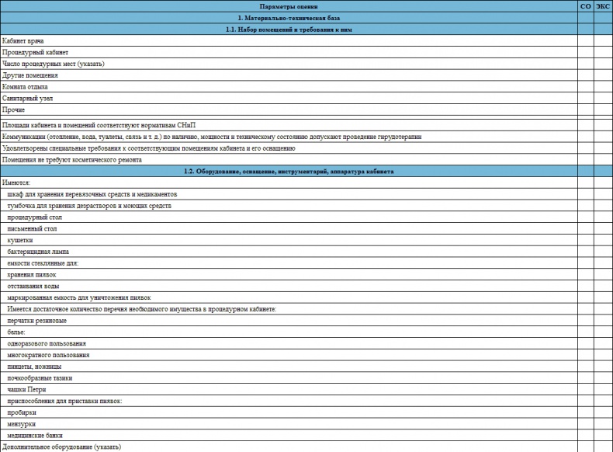Select the "процедурный стол" row text

click(x=34, y=217)
